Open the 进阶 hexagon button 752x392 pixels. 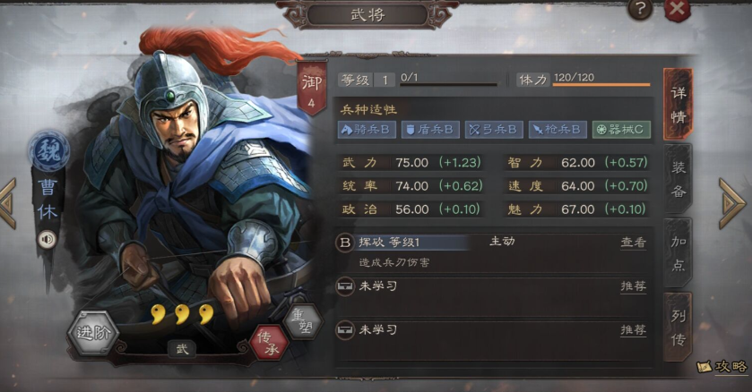(x=93, y=333)
